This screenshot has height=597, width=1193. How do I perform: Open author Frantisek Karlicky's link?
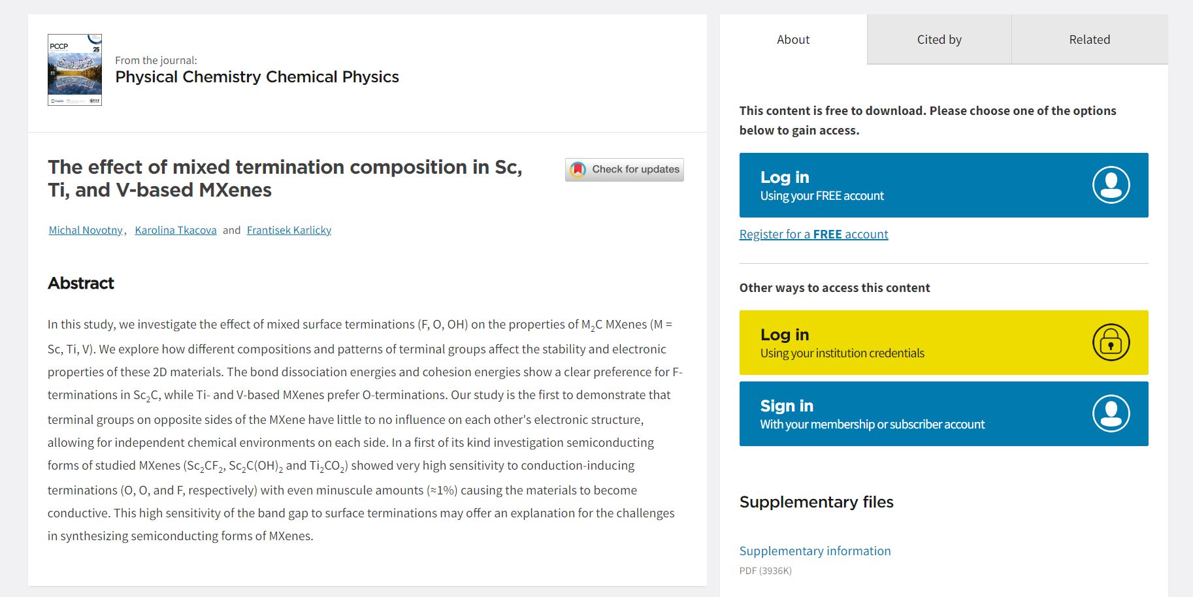289,230
